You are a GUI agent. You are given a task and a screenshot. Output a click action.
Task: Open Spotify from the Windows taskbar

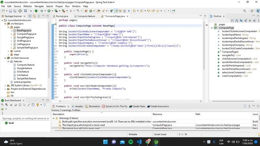coord(131,142)
